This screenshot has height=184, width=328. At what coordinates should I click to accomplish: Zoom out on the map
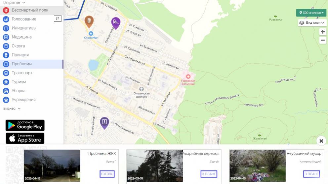(323, 41)
